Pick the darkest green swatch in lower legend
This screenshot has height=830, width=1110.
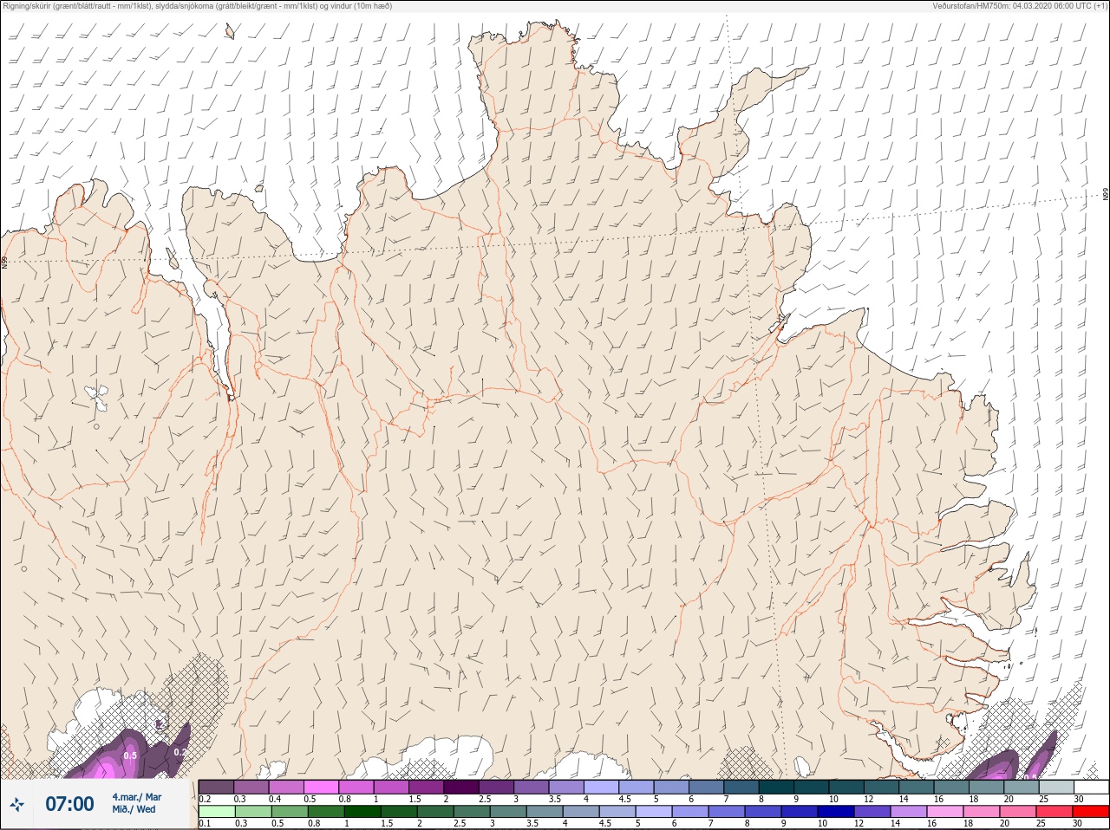point(362,812)
